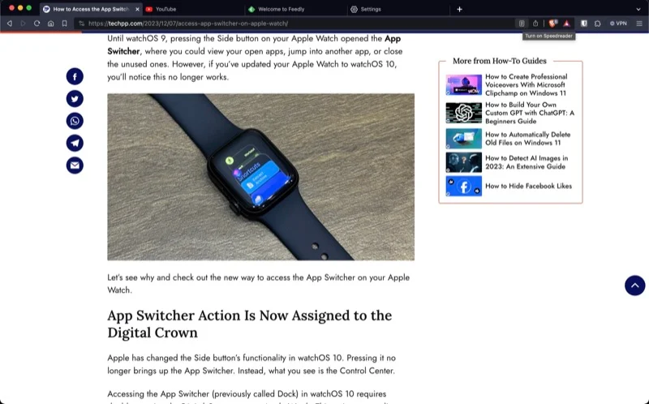Click the Facebook Likes thumbnail
Screen dimensions: 649x404
coord(463,186)
